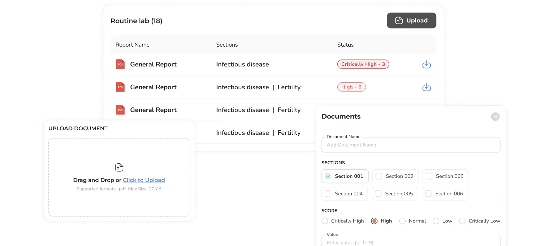Viewport: 547px width, 246px height.
Task: Click PDF icon of second General Report
Action: click(x=120, y=87)
